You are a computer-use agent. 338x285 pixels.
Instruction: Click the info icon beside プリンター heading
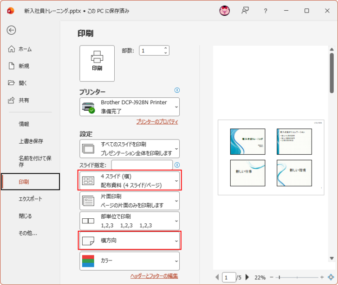177,90
